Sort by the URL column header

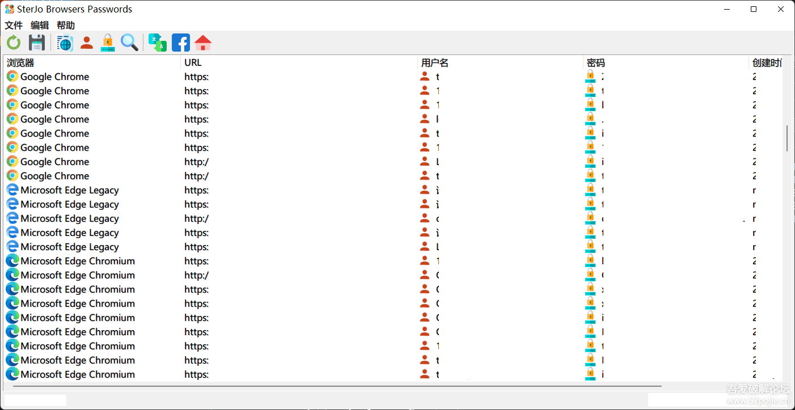(300, 62)
